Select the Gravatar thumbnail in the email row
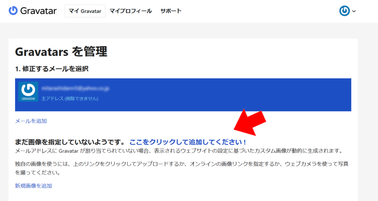The image size is (378, 201). pyautogui.click(x=28, y=92)
